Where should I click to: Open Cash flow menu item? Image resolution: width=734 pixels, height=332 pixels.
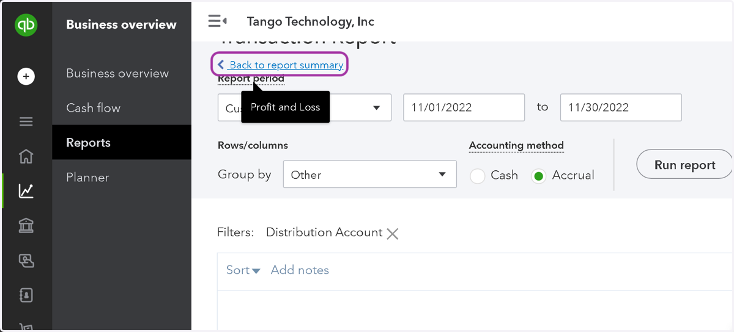coord(93,108)
